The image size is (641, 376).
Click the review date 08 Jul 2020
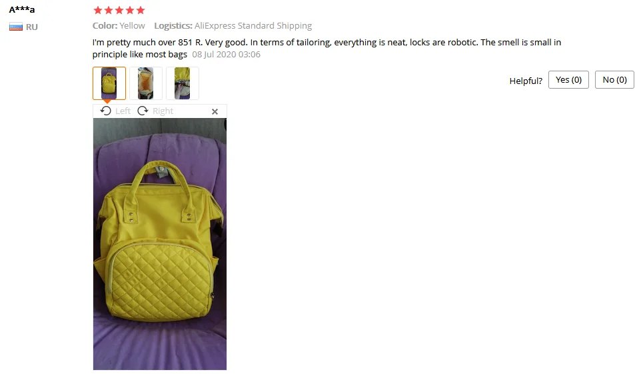(226, 55)
